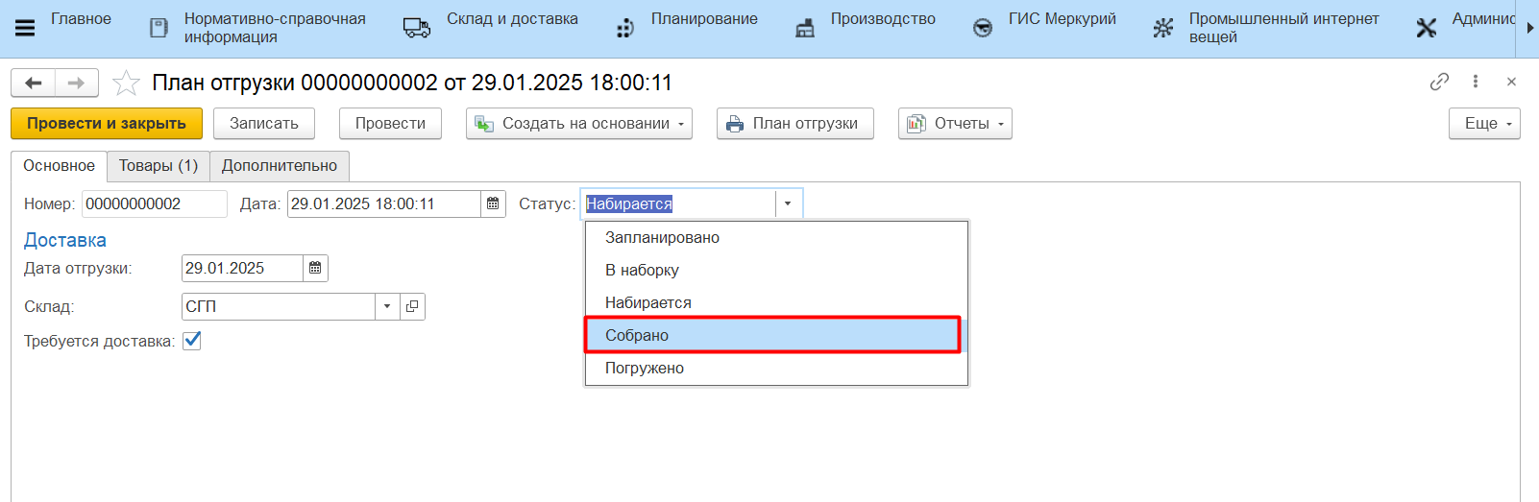
Task: Open the hamburger main menu icon
Action: (25, 28)
